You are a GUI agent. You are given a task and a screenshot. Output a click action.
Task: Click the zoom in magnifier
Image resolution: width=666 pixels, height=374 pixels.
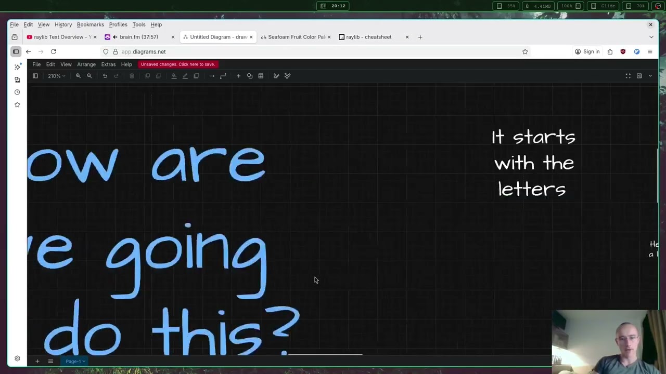pos(78,76)
